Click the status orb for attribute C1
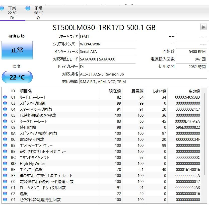Screen dimensions: 209x209 click(x=5, y=187)
